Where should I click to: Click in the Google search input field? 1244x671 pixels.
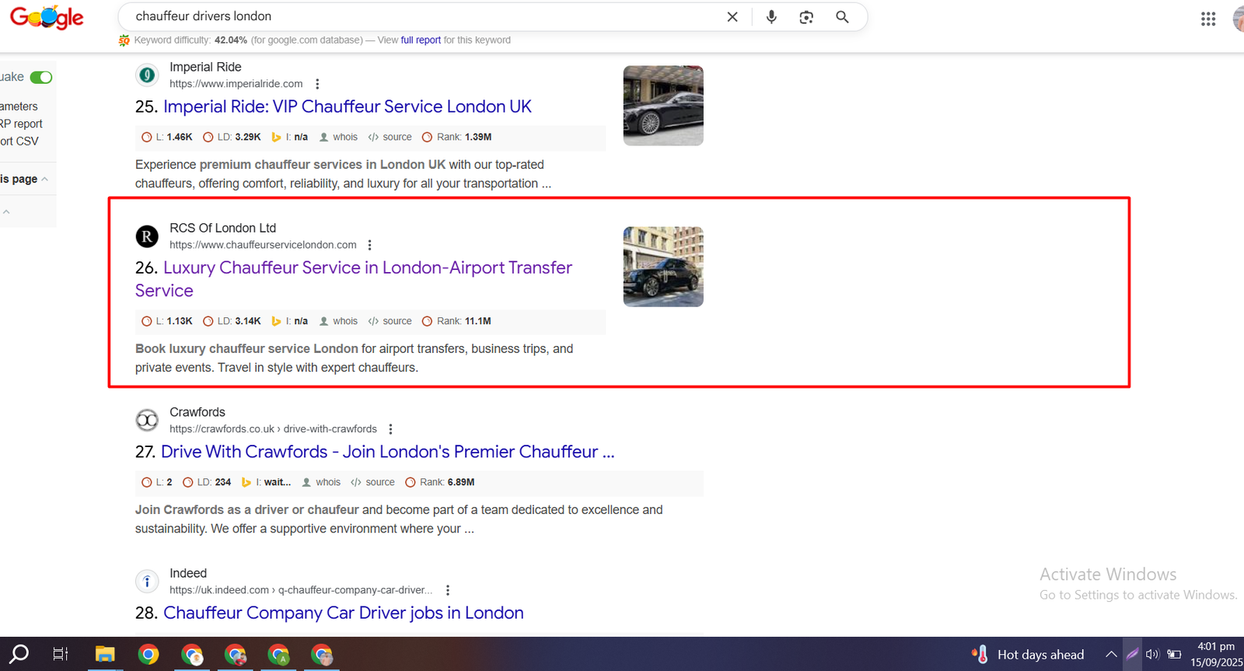[x=420, y=16]
